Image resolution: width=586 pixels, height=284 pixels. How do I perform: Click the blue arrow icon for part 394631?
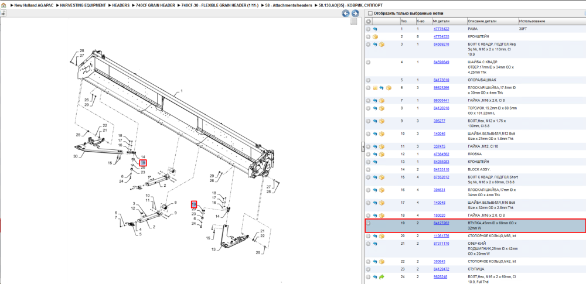[375, 190]
